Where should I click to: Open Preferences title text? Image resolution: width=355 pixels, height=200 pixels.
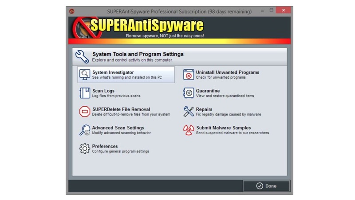(105, 146)
